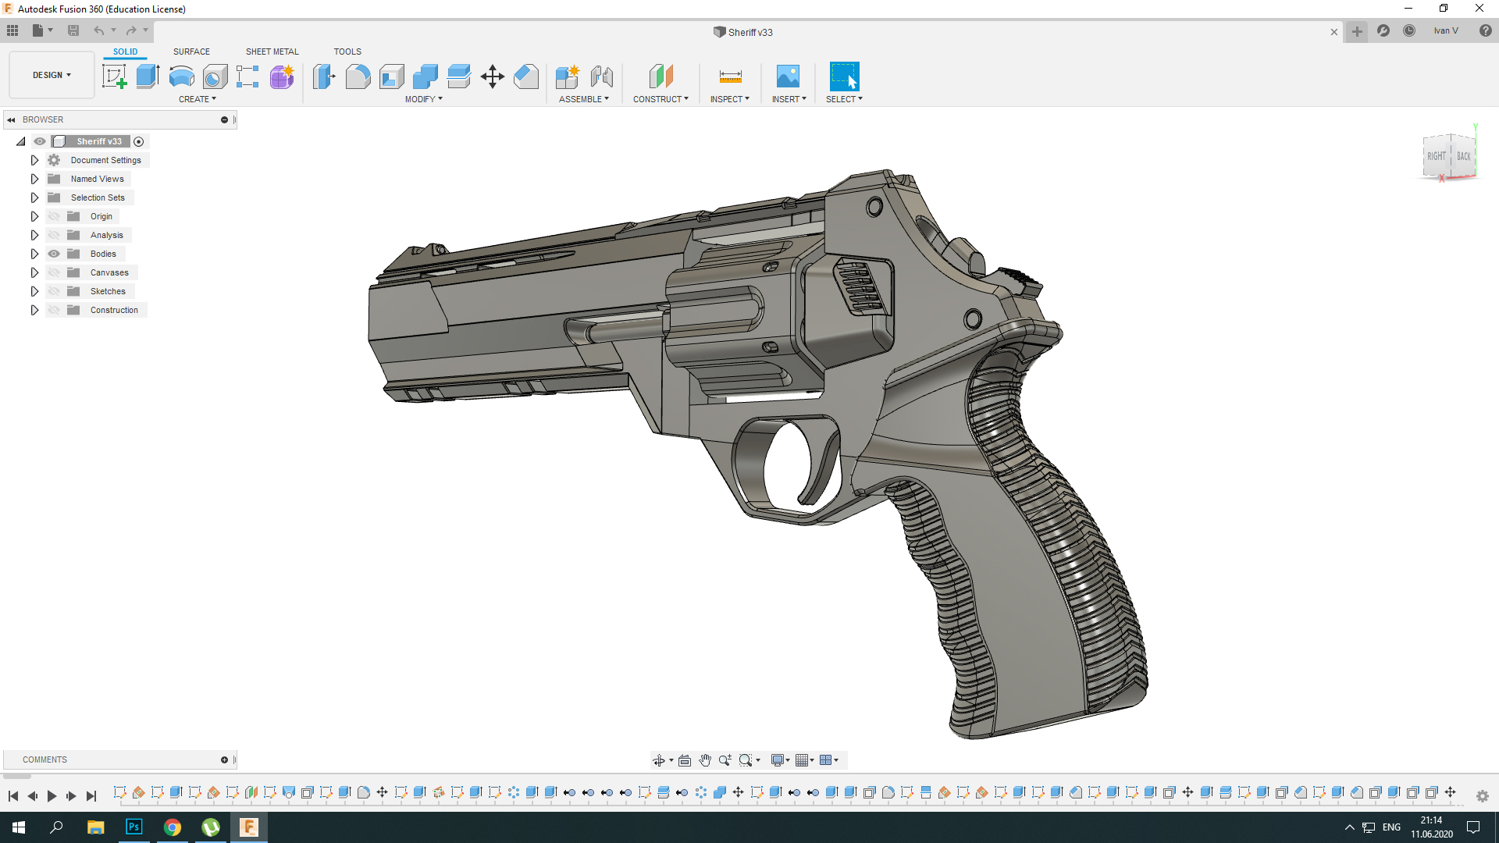Open the TOOLS ribbon tab
This screenshot has width=1499, height=843.
[x=347, y=52]
